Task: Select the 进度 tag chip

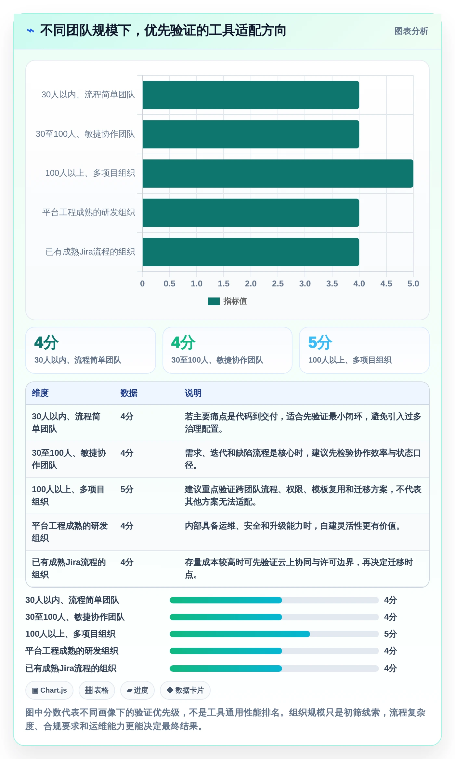Action: 137,690
